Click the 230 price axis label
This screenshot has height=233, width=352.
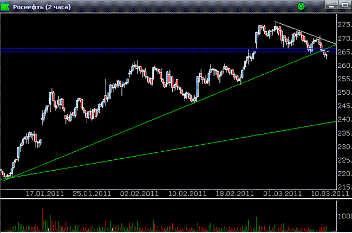344,147
